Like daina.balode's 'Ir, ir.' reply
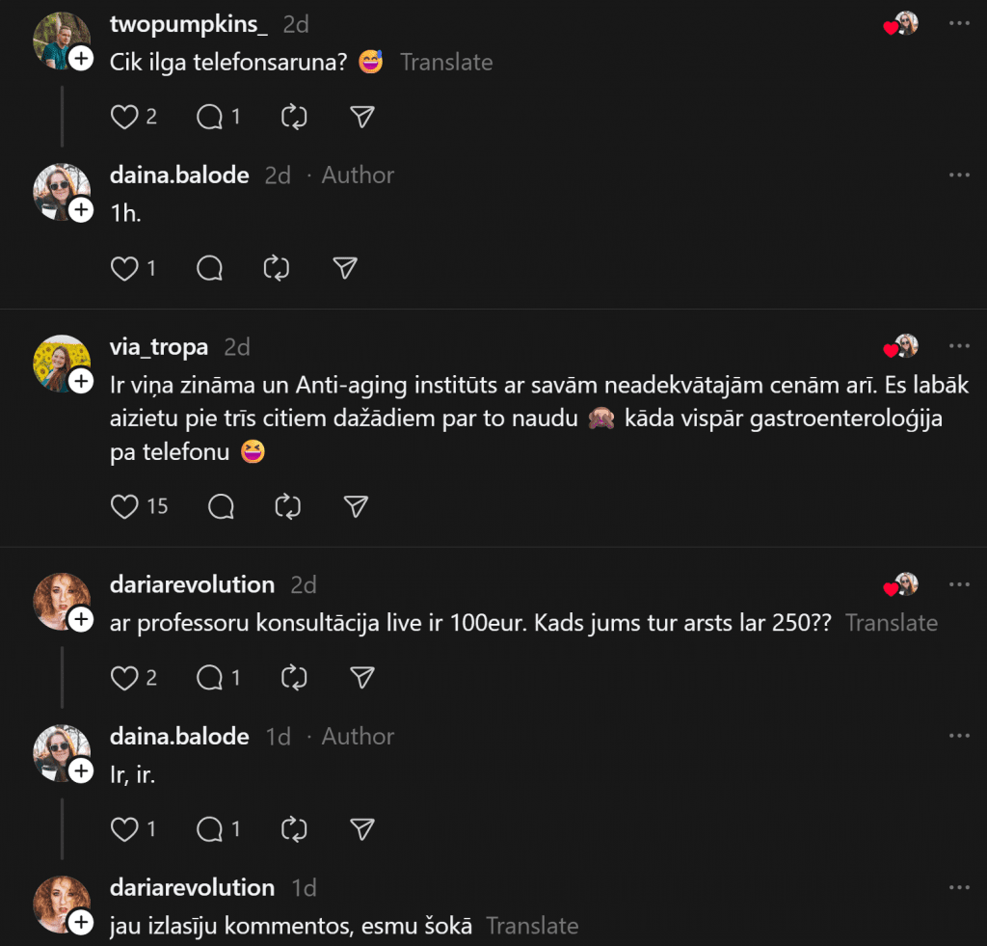The image size is (987, 946). [x=124, y=829]
